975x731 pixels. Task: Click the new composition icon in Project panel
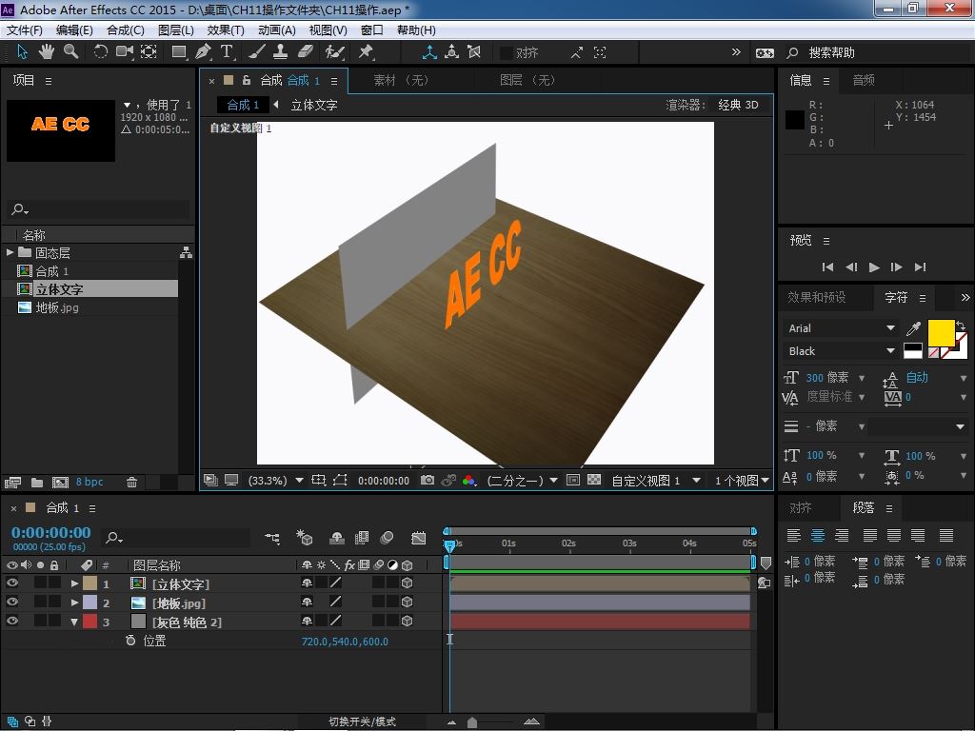point(60,482)
